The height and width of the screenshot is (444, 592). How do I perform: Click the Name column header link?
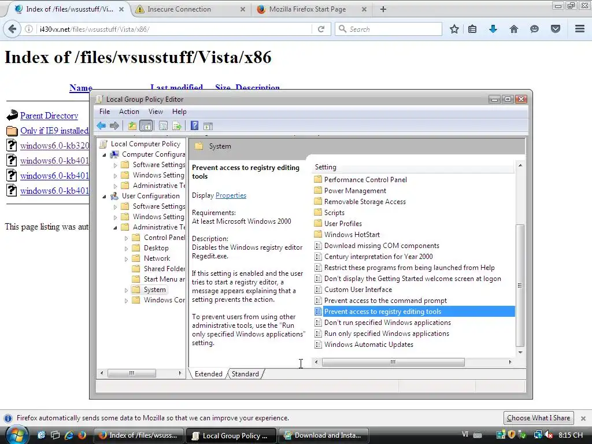coord(81,88)
